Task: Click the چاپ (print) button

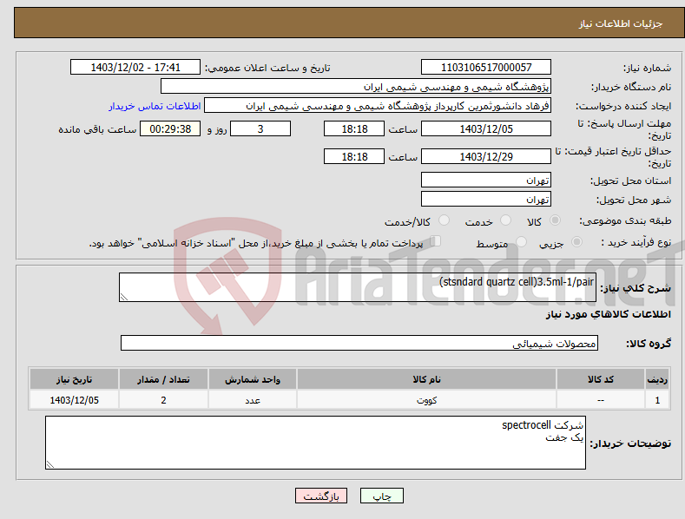Action: (381, 496)
